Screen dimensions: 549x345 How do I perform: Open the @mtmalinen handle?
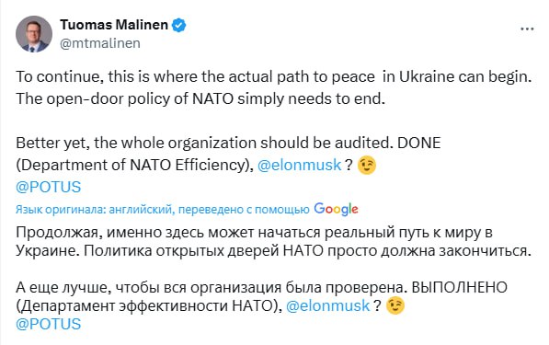pos(100,43)
